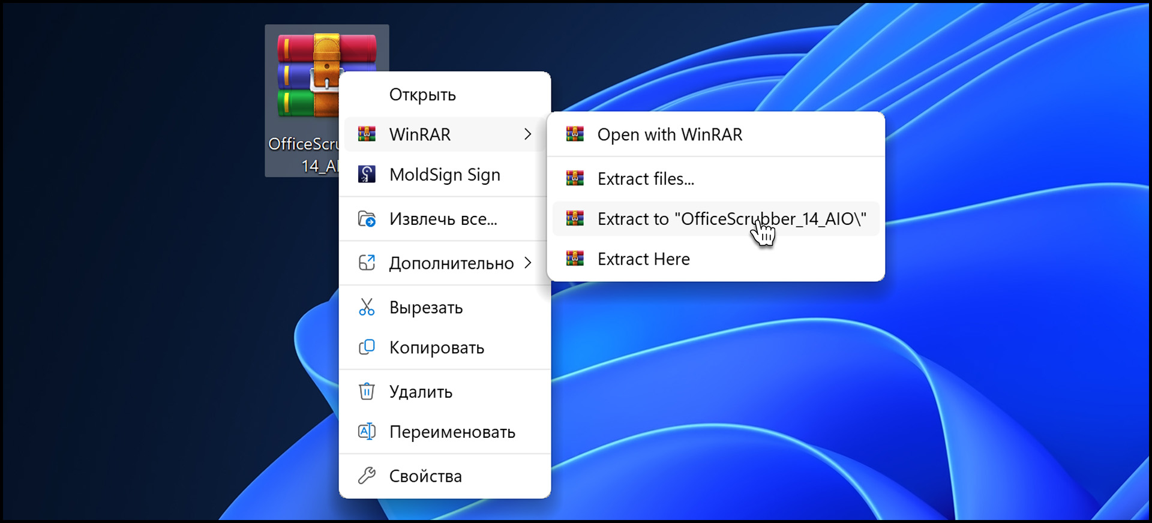Click the MoldSign Sign icon
Screen dimensions: 1152x523
pos(367,175)
